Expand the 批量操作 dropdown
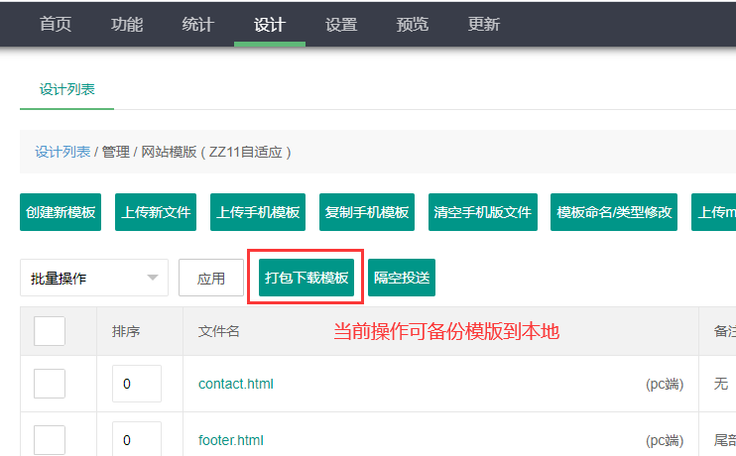This screenshot has width=736, height=456. pyautogui.click(x=93, y=279)
